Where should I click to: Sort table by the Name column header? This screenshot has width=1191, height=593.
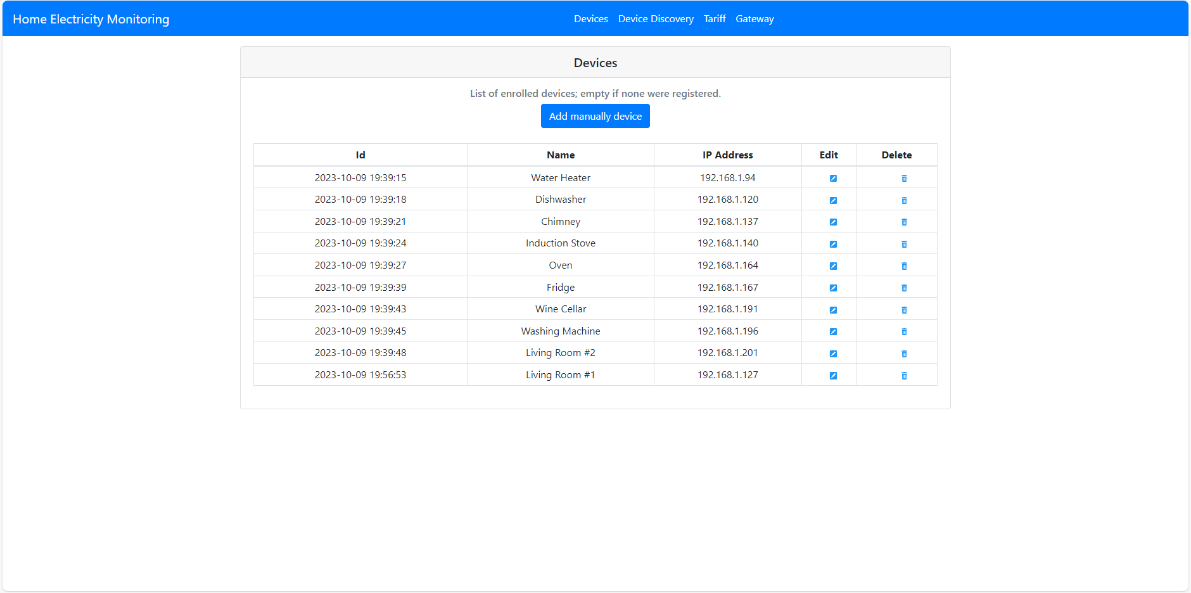click(x=560, y=155)
